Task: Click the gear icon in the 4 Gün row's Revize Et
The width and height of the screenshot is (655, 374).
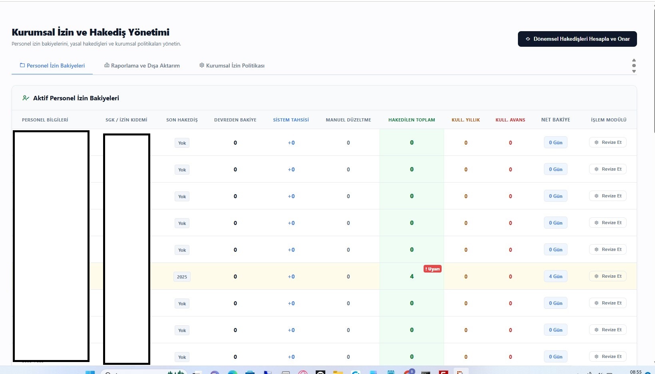Action: pyautogui.click(x=597, y=276)
